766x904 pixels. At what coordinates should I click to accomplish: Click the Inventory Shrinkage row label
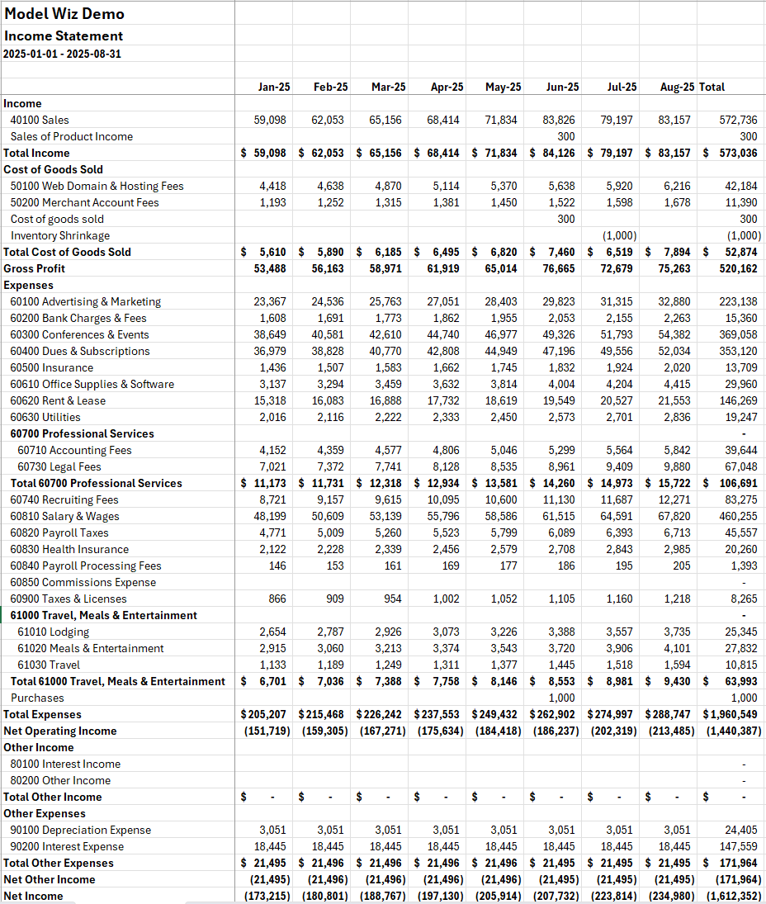coord(59,235)
